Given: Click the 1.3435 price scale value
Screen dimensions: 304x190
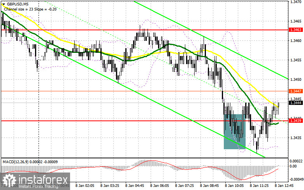Looking at the screenshot, I should (296, 138).
